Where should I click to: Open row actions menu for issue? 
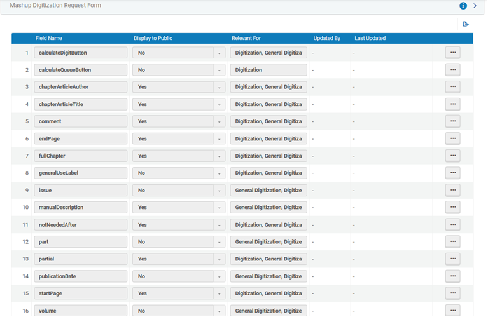pyautogui.click(x=453, y=190)
